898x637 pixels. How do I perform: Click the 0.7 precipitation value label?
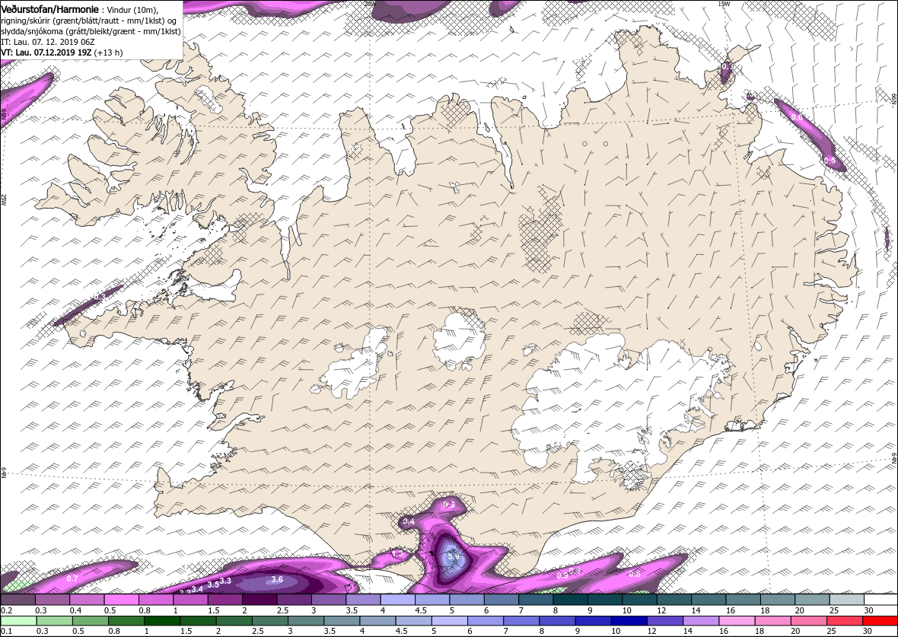(x=72, y=578)
